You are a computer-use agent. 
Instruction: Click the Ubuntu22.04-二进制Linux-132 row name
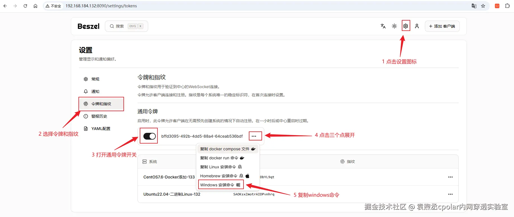coord(172,194)
